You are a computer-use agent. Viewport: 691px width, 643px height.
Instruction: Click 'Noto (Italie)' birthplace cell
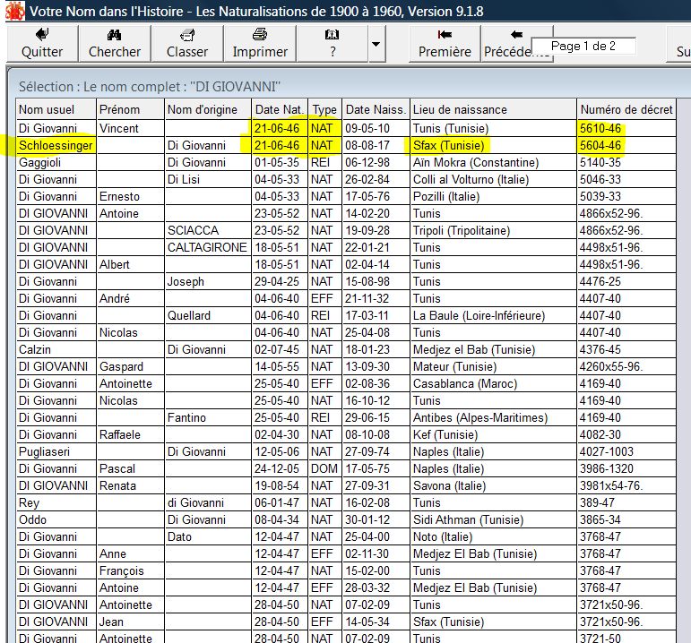[x=493, y=536]
